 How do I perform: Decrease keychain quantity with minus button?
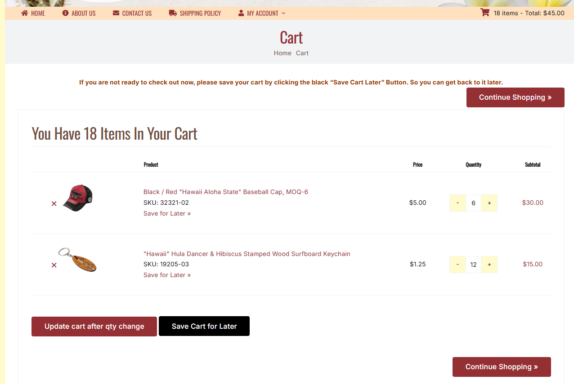point(457,265)
